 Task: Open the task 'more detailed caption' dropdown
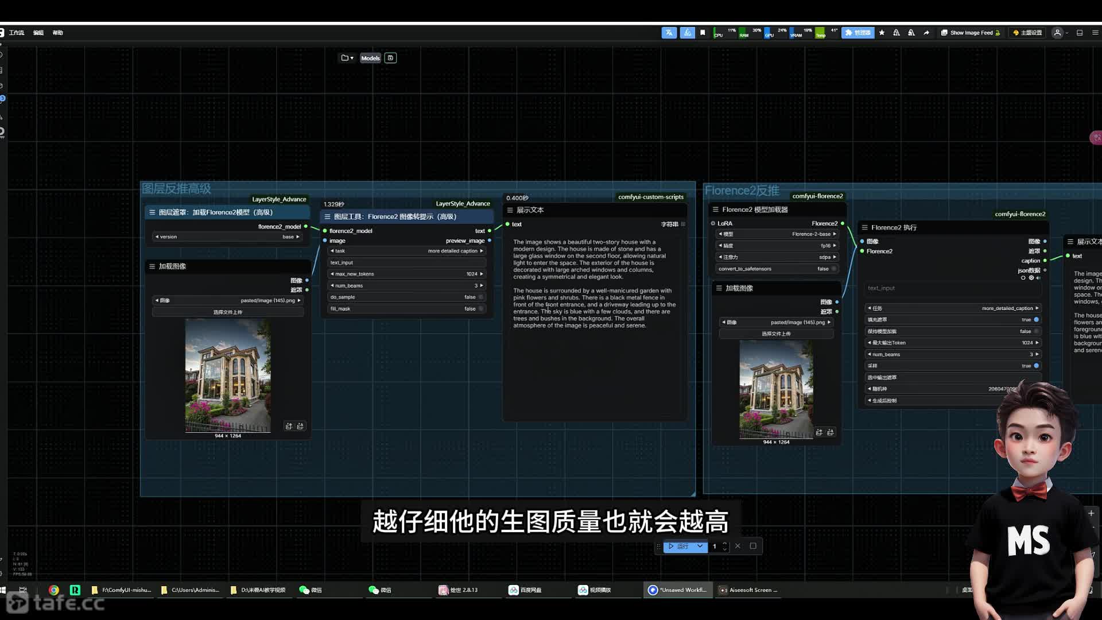408,251
